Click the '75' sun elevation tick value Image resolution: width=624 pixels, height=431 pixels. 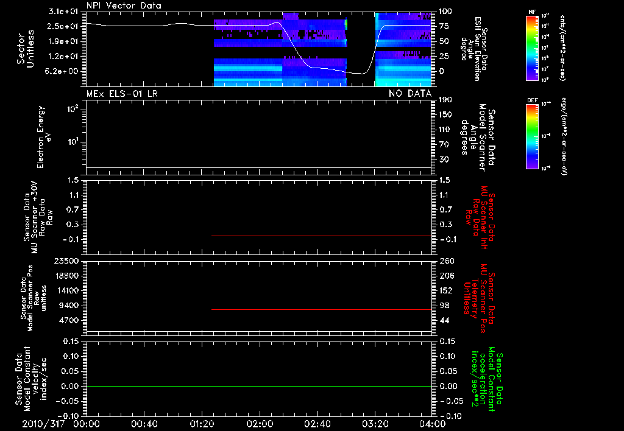click(x=444, y=26)
